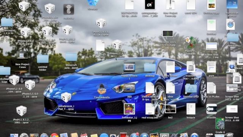Select the document named pure
Image resolution: width=243 pixels, height=137 pixels.
(x=211, y=67)
